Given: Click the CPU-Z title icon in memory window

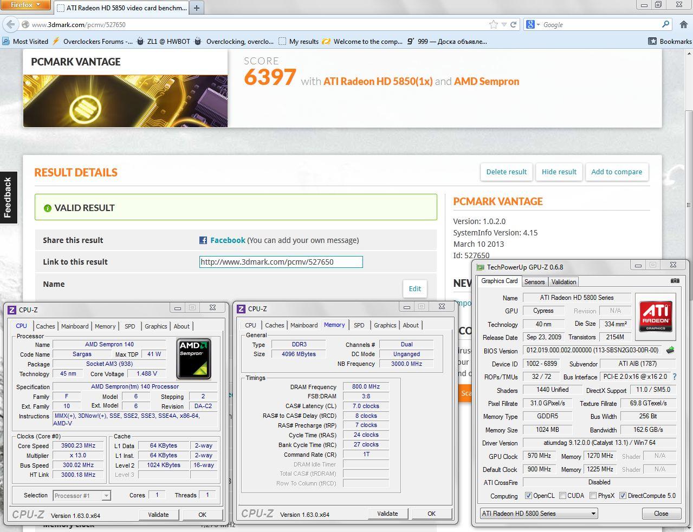Looking at the screenshot, I should tap(241, 308).
